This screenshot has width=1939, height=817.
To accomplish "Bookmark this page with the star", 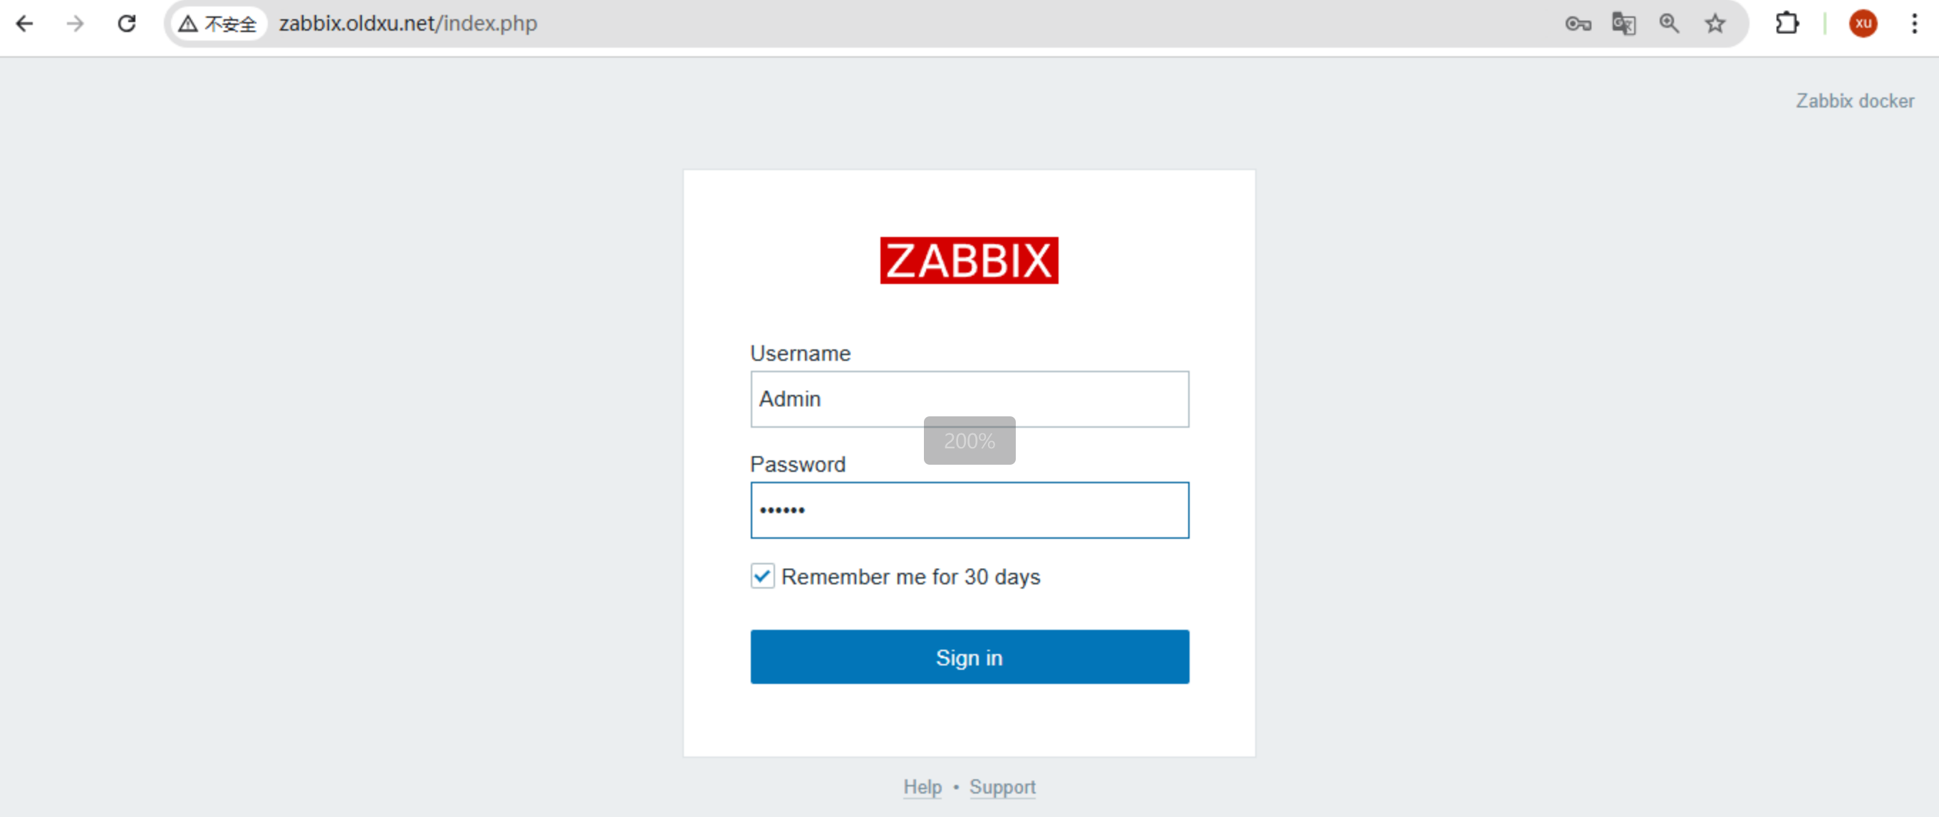I will (1715, 24).
